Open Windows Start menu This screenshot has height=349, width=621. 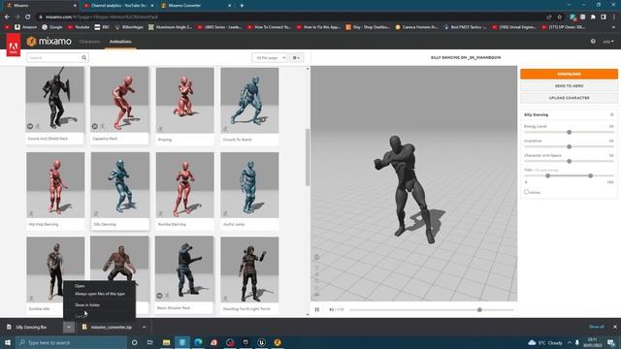[8, 342]
